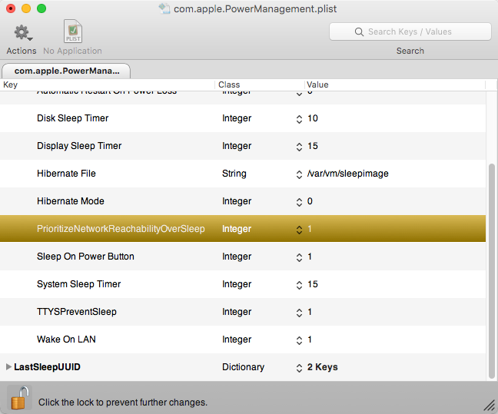The image size is (498, 414).
Task: Click value 1 of TTYSPreventSleep
Action: pos(310,311)
